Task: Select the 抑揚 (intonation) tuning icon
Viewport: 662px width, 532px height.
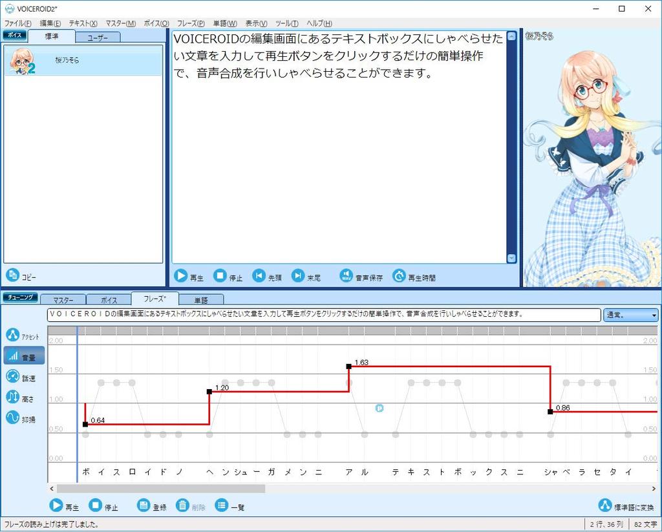Action: pos(14,418)
